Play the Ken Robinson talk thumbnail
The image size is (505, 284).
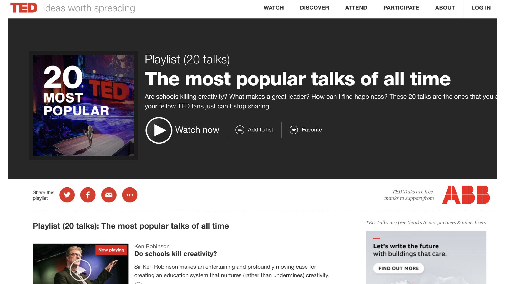tap(80, 270)
